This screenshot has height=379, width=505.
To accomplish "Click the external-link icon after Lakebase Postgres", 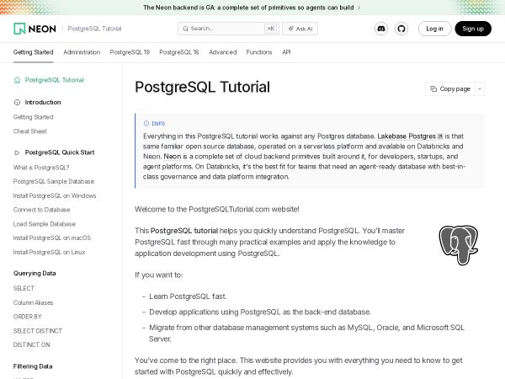I will (x=440, y=136).
